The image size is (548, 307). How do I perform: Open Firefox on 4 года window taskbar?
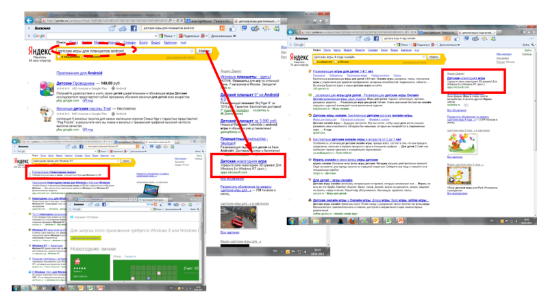pos(352,221)
